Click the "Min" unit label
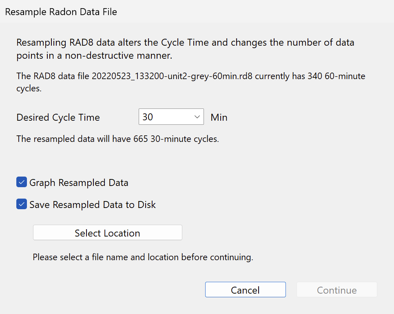The height and width of the screenshot is (314, 394). 219,117
